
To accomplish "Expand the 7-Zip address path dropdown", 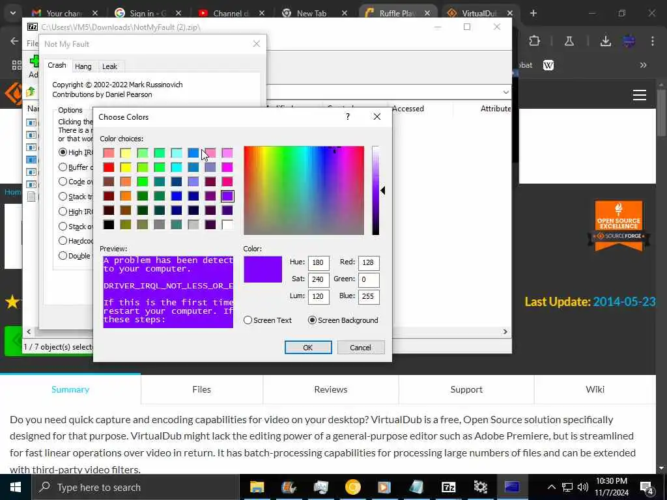I will pyautogui.click(x=505, y=92).
